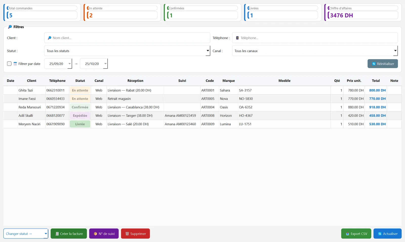The width and height of the screenshot is (405, 242).
Task: Select the Imane Fassi client cell
Action: point(31,99)
